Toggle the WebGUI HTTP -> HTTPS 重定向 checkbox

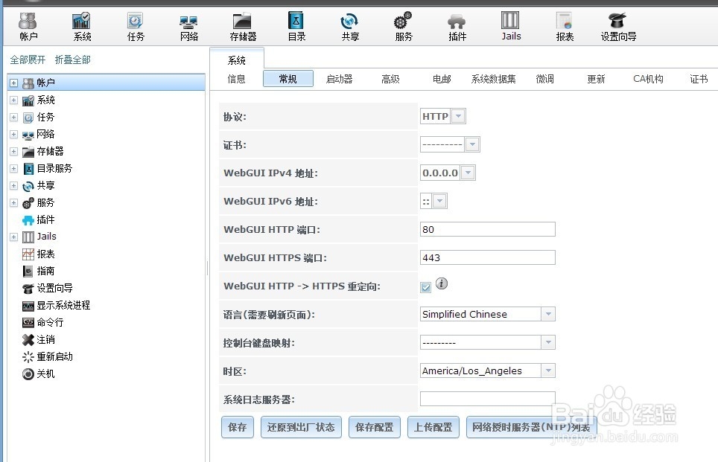click(x=425, y=287)
